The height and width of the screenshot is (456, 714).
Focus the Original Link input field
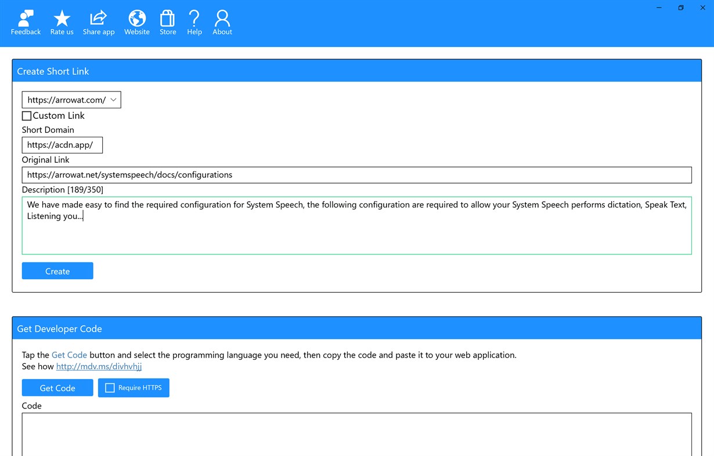[x=356, y=175]
